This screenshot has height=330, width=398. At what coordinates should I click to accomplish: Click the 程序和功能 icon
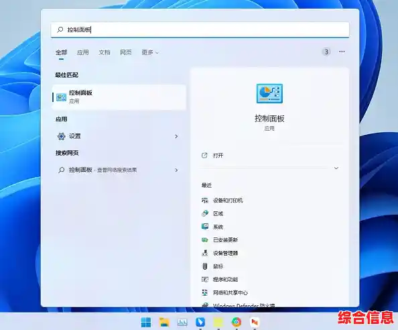pos(205,280)
